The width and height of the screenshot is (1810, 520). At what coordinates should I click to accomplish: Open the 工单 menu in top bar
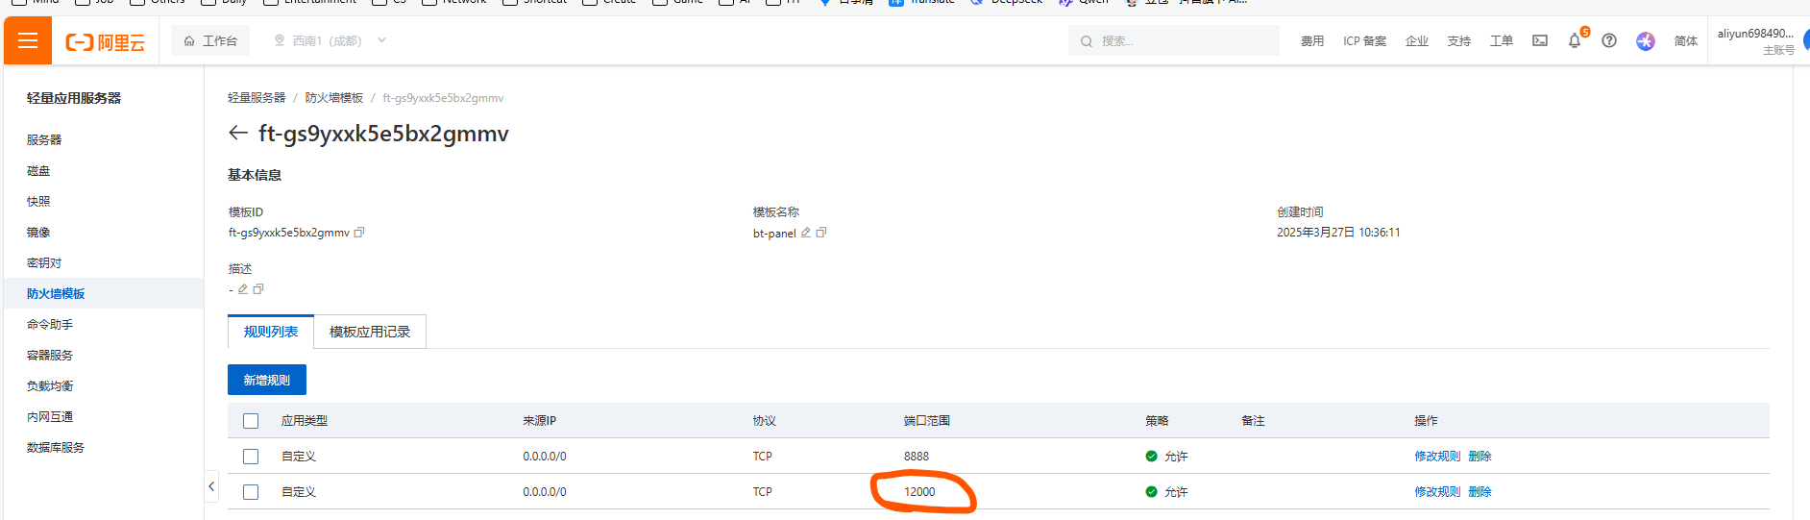coord(1502,41)
